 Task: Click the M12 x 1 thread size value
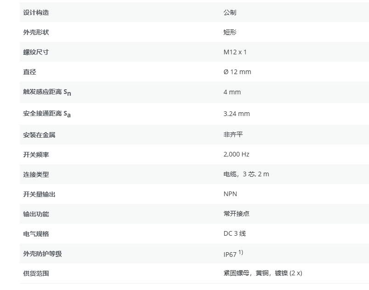pos(235,52)
